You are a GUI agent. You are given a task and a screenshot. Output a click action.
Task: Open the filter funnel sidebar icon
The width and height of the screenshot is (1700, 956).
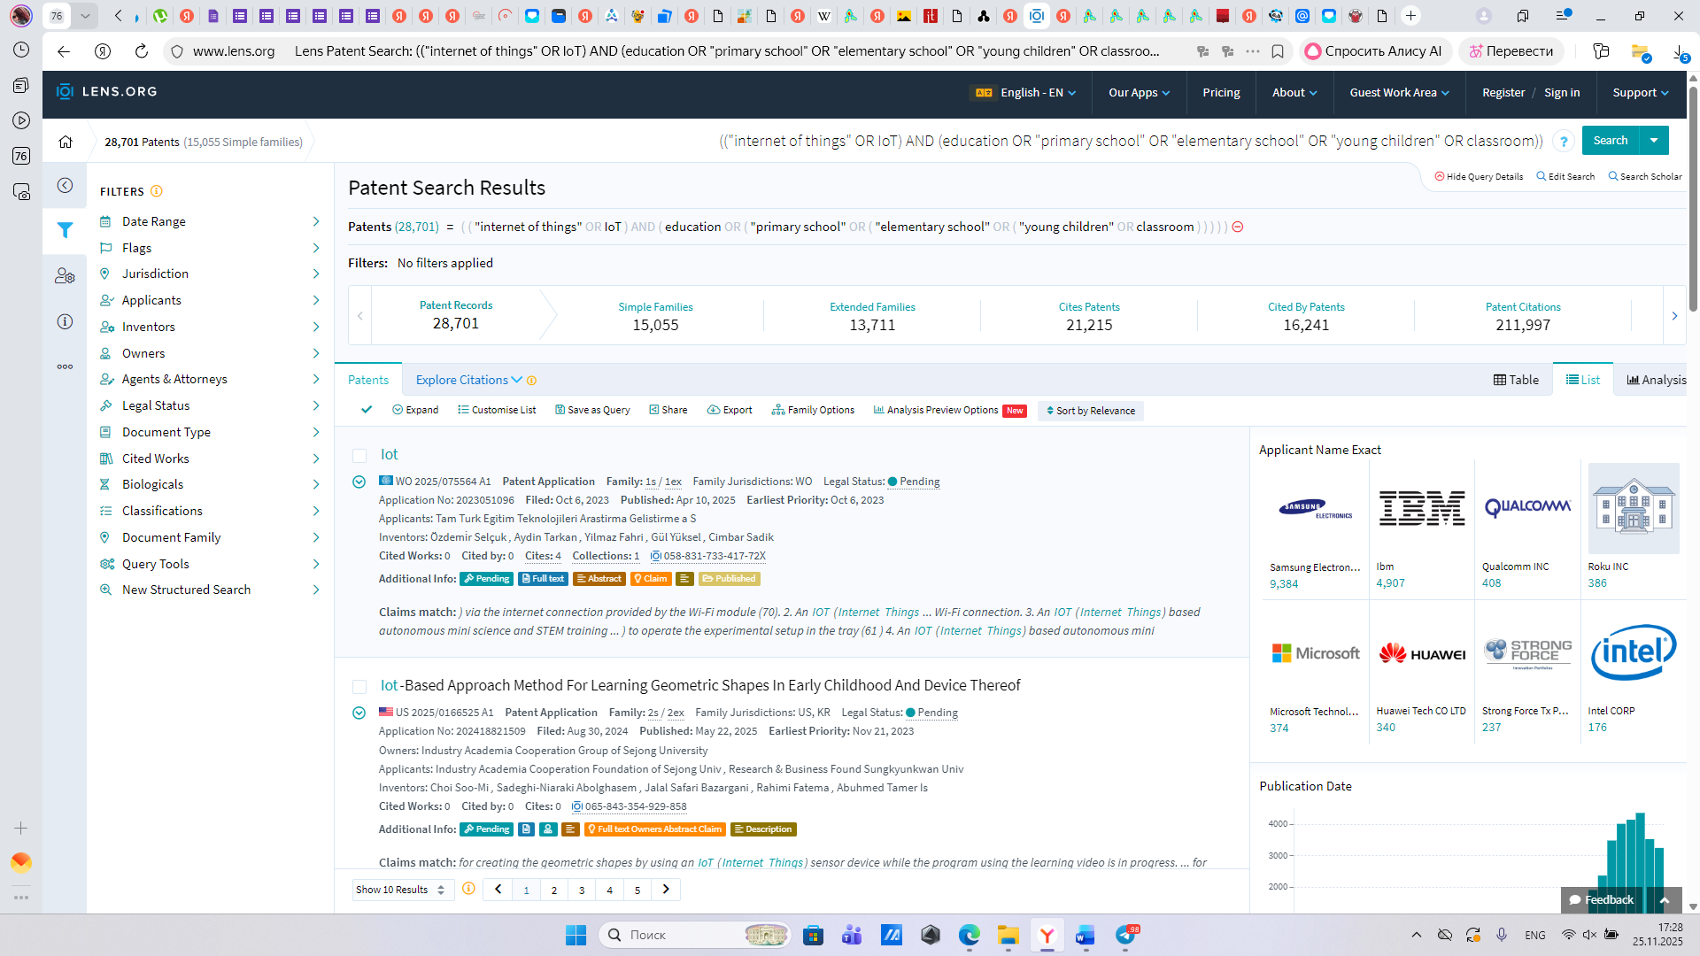point(65,230)
